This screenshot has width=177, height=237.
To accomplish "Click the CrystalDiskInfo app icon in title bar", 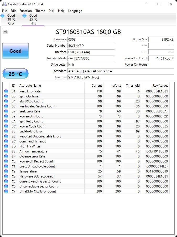I will tap(4, 4).
